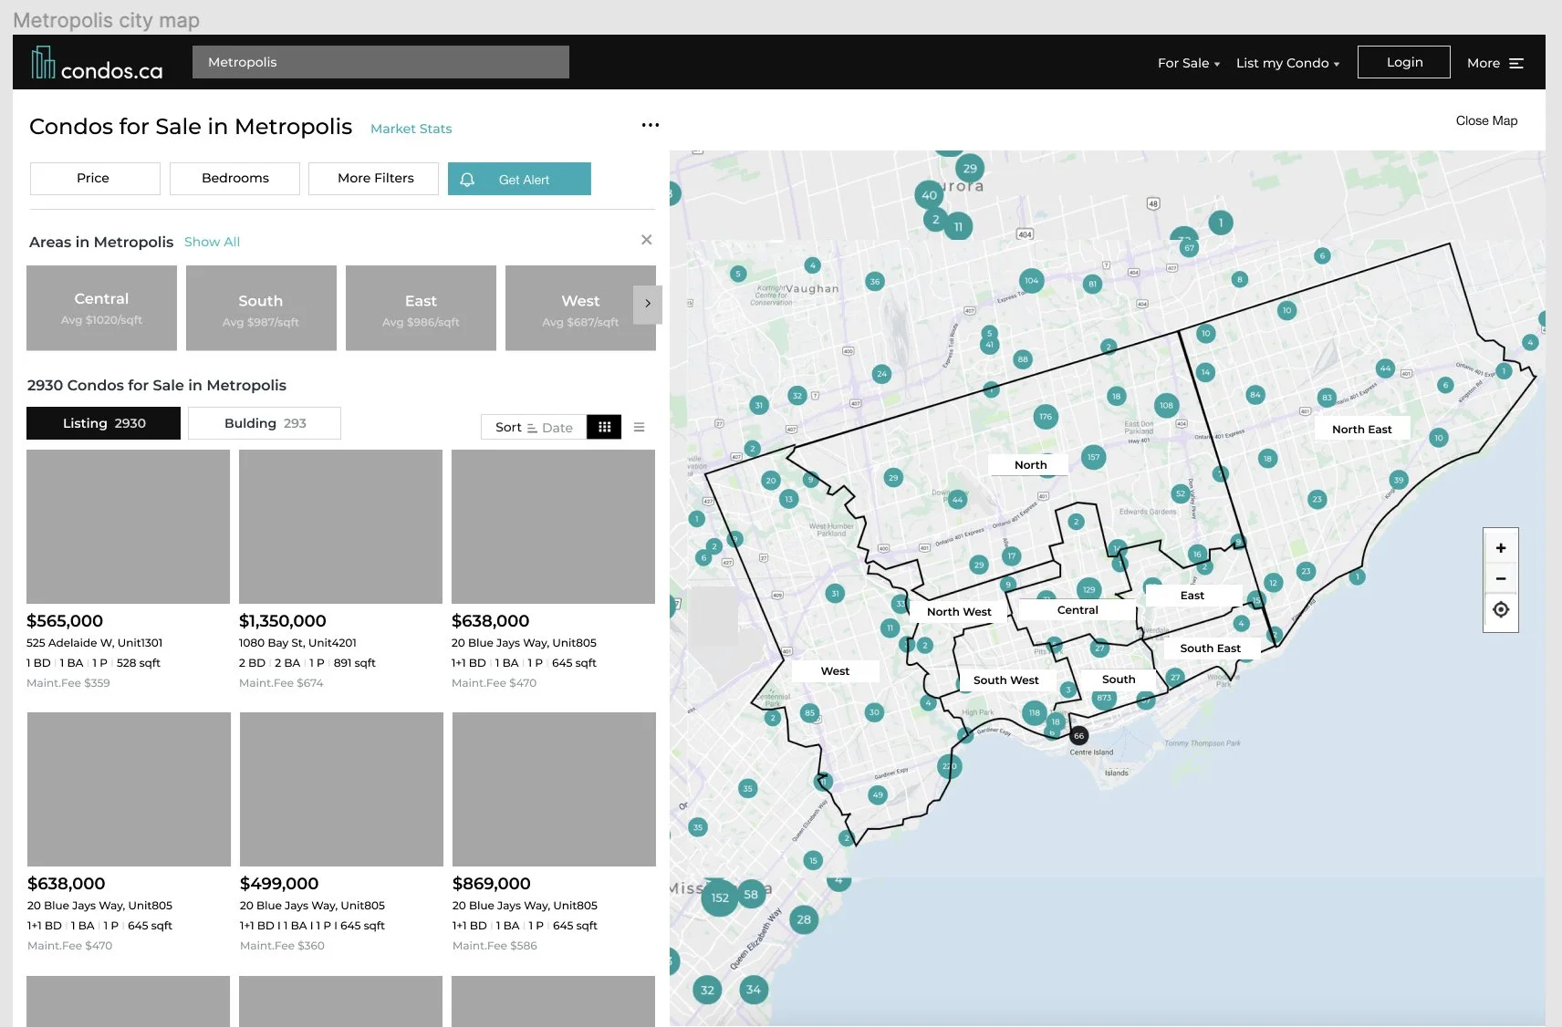Click the dark 66 map cluster
Screen dimensions: 1562x1027
tap(1078, 736)
